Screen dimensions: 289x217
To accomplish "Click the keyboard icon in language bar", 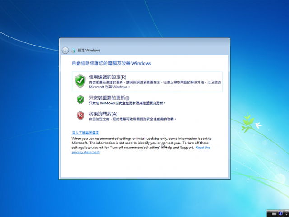I will [274, 214].
